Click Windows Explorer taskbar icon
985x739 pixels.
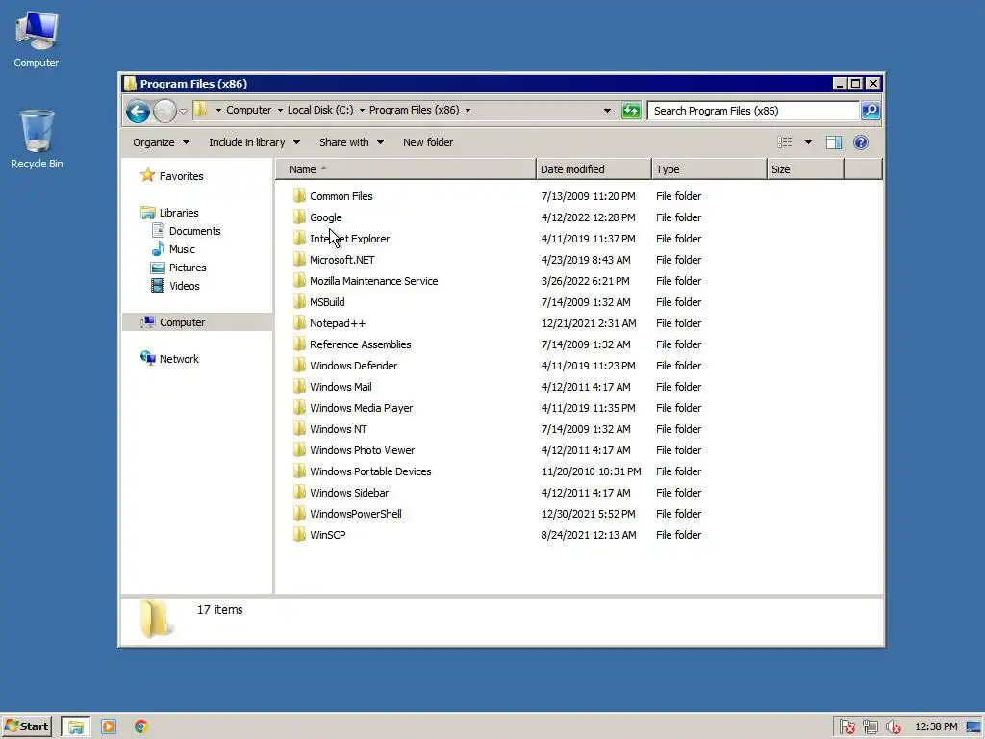click(x=75, y=727)
